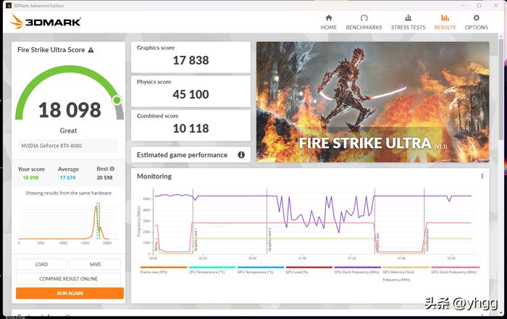Click the info icon on Estimated game performance
Viewport: 507px width, 319px height.
coord(241,154)
